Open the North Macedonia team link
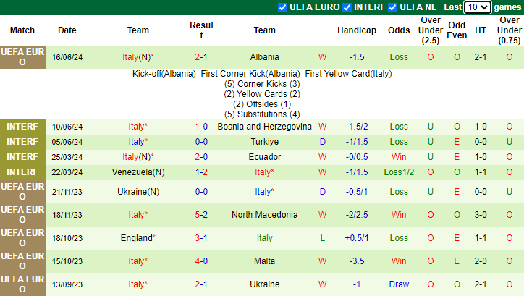The height and width of the screenshot is (296, 524). pos(264,215)
